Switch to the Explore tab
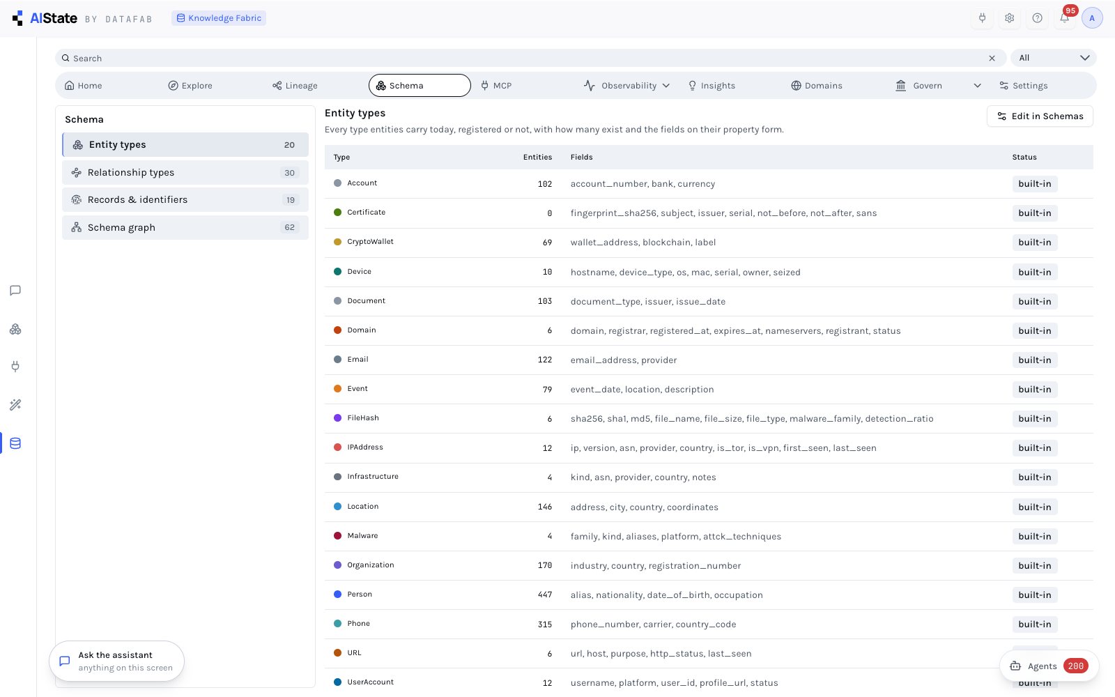This screenshot has height=697, width=1115. click(x=190, y=86)
